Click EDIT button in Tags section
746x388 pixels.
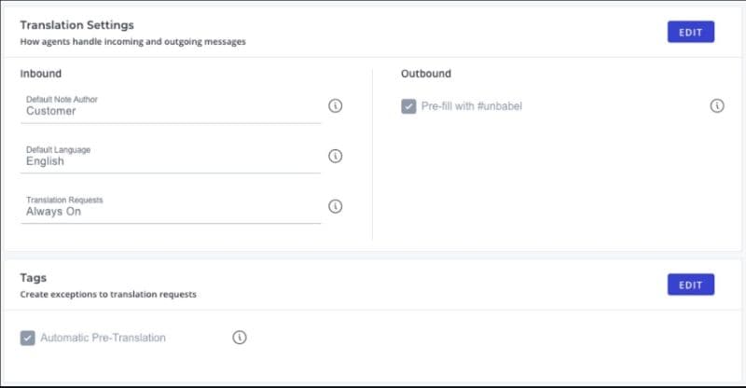(690, 284)
